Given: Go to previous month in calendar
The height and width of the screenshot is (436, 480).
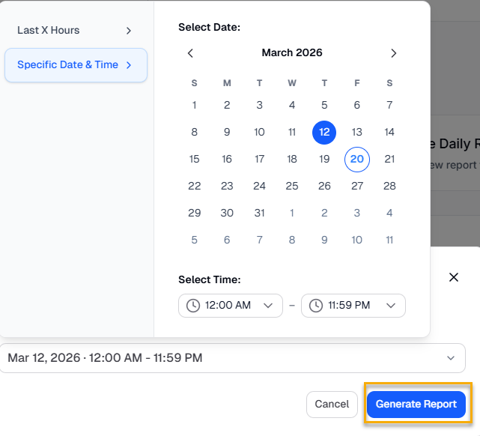Looking at the screenshot, I should pyautogui.click(x=190, y=53).
